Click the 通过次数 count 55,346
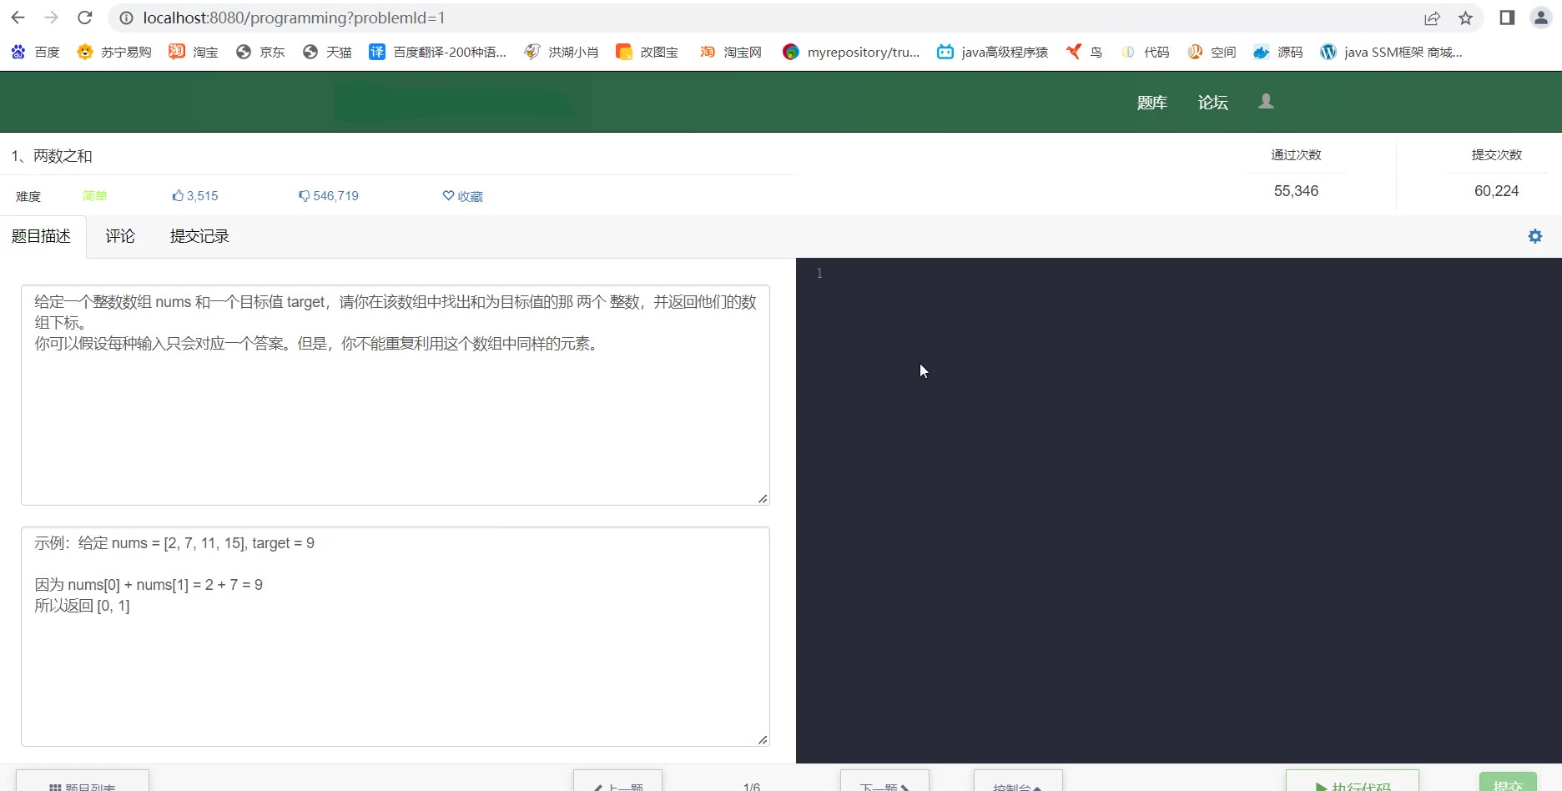Image resolution: width=1562 pixels, height=791 pixels. click(x=1296, y=191)
